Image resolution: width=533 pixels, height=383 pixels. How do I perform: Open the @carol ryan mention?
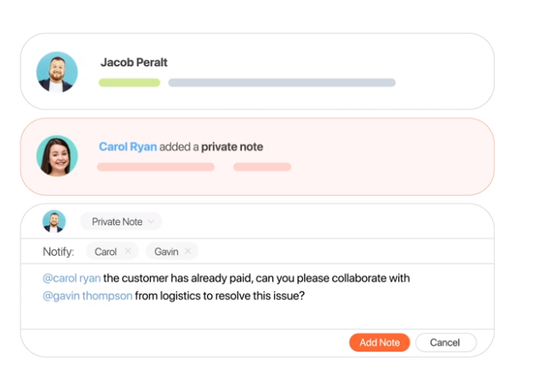click(72, 278)
